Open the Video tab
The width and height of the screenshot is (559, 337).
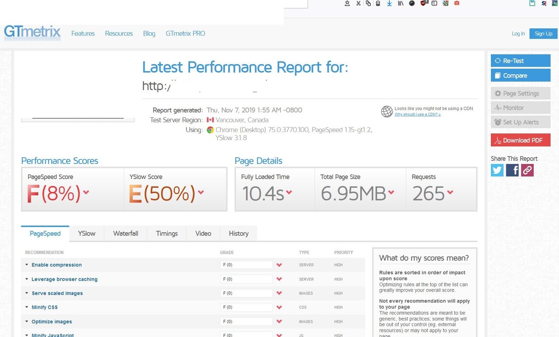[203, 233]
